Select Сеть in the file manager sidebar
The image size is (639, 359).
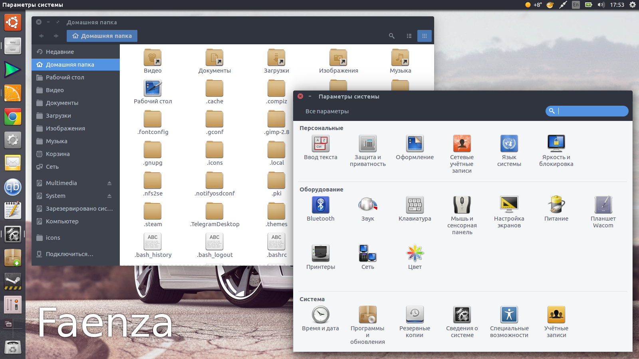point(75,167)
